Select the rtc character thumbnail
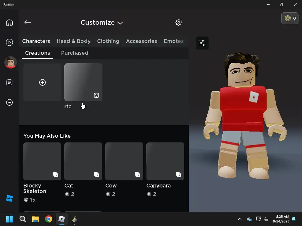 [x=83, y=82]
